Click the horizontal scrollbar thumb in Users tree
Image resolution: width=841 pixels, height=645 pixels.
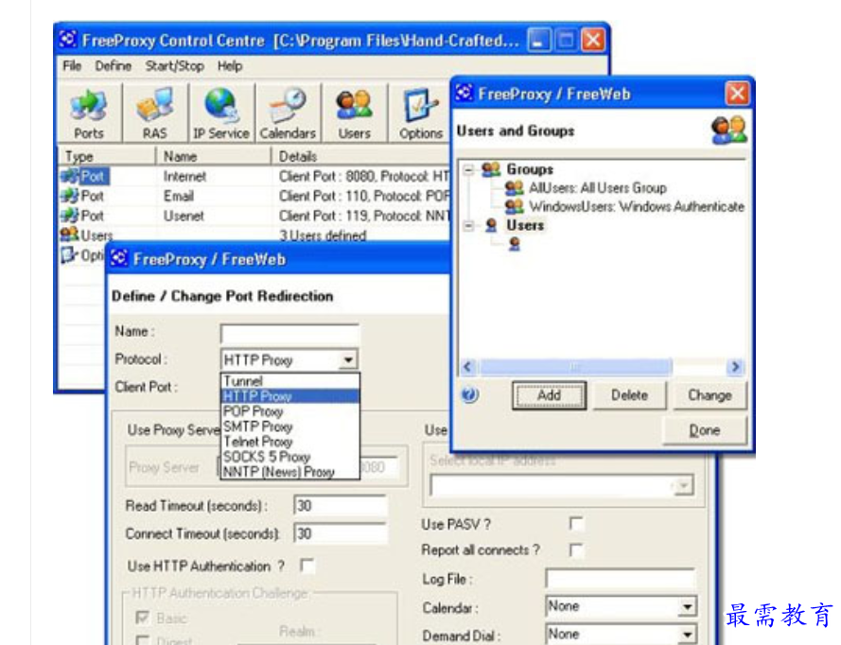(x=575, y=367)
